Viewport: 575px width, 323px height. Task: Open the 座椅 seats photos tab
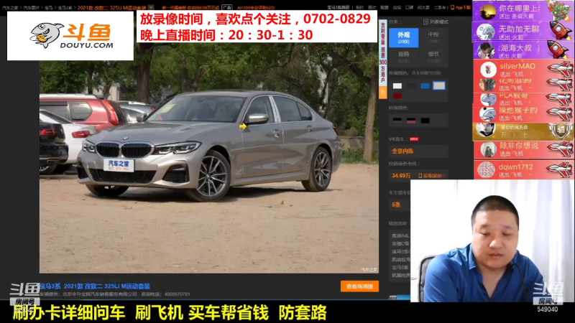(403, 57)
